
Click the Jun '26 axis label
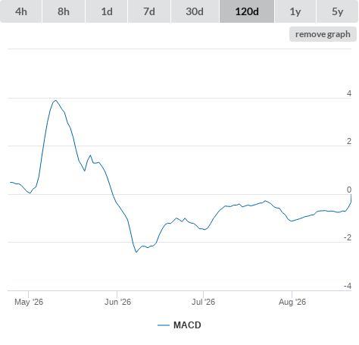pos(117,302)
